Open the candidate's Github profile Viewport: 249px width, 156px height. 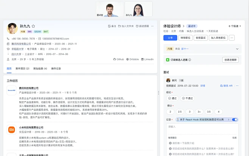(118, 59)
